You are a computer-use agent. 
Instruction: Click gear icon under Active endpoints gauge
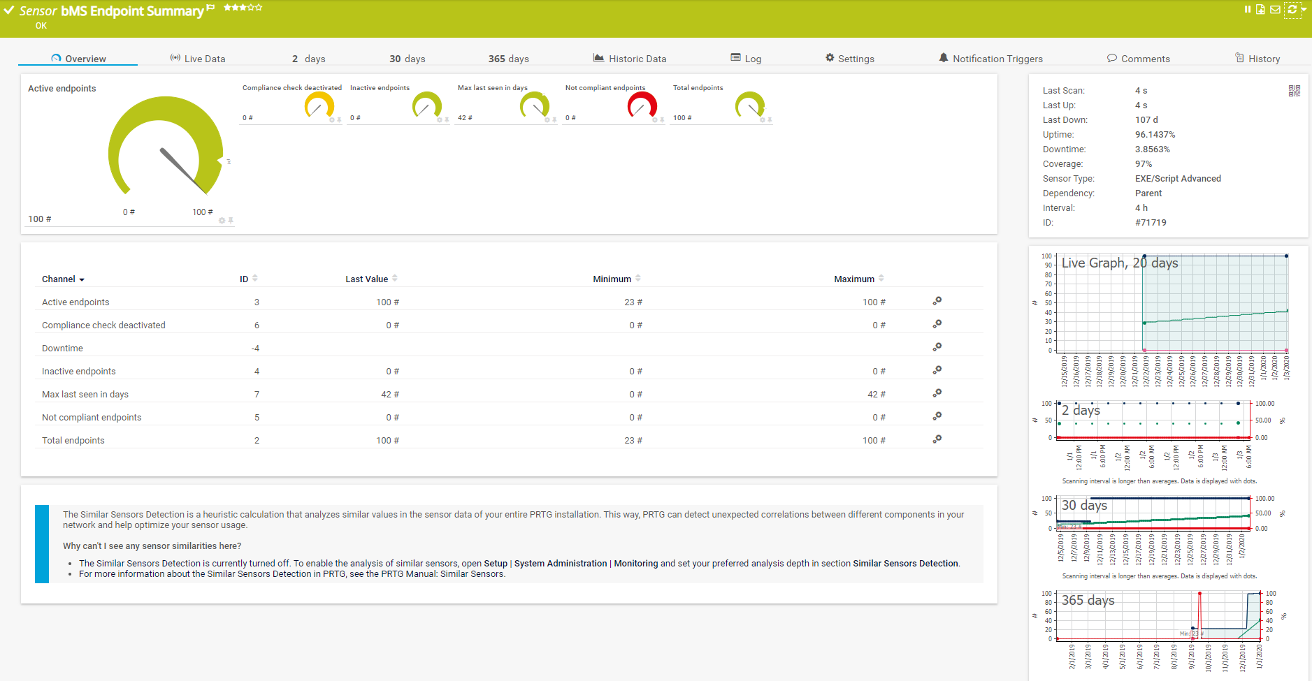click(x=222, y=221)
